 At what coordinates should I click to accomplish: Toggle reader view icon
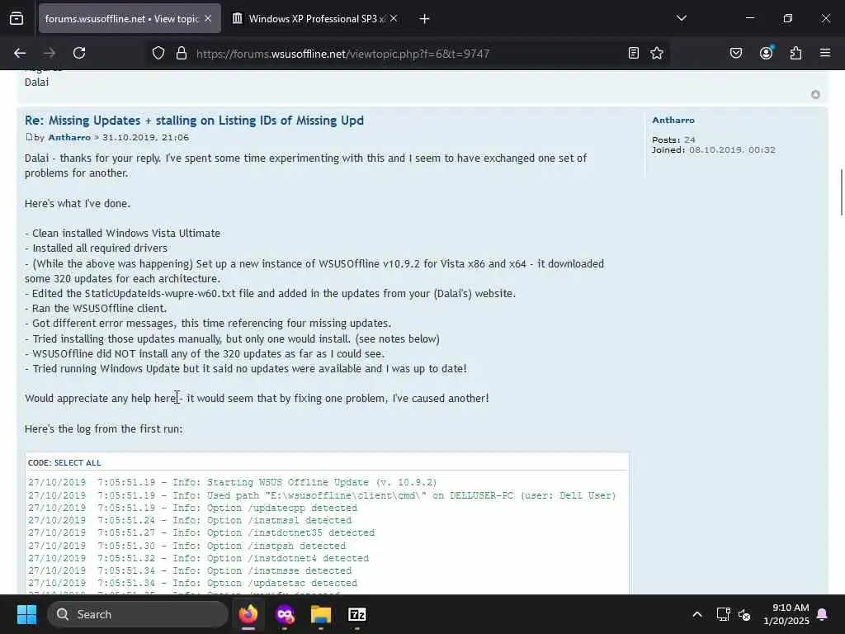coord(634,53)
